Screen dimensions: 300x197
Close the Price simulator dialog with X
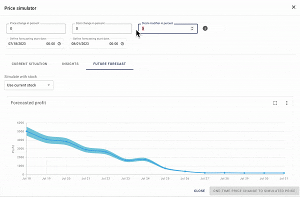click(x=293, y=7)
